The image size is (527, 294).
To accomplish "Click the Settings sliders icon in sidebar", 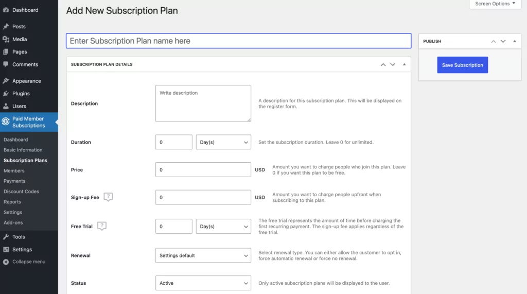I will 6,249.
